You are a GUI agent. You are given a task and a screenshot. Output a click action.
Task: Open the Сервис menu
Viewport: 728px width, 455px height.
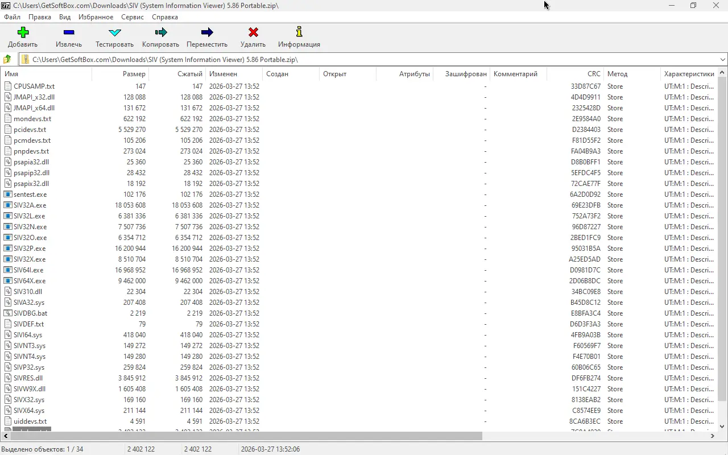coord(132,17)
